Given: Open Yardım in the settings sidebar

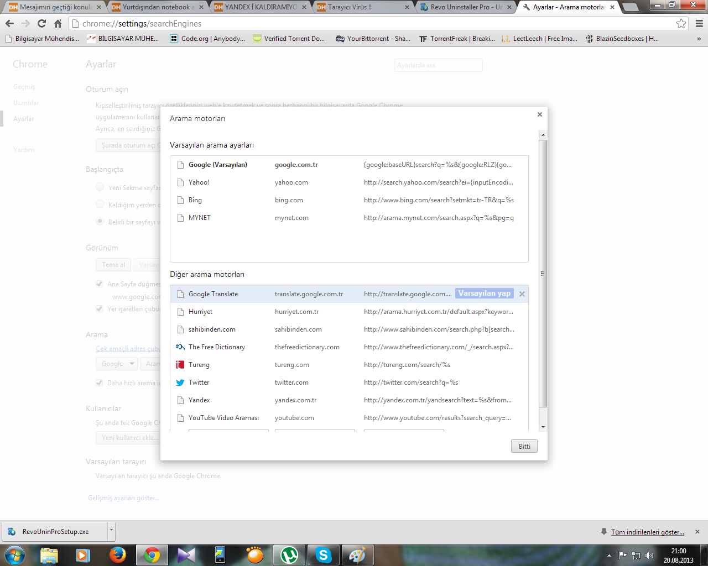Looking at the screenshot, I should tap(24, 150).
